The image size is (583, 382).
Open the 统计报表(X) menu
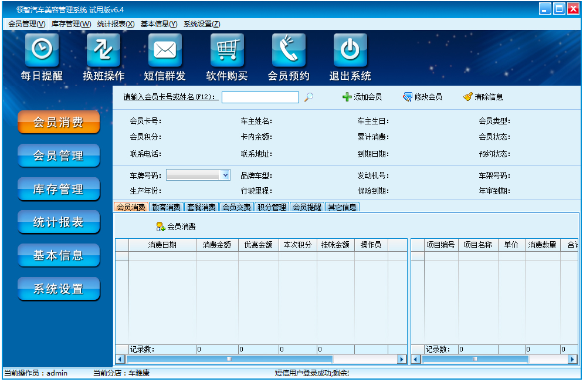(116, 24)
